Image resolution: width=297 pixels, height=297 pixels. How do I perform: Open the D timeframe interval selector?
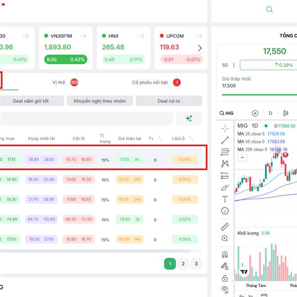click(x=270, y=113)
